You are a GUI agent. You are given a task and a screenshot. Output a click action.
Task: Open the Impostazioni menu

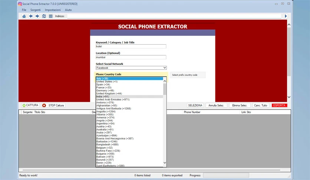pyautogui.click(x=53, y=10)
